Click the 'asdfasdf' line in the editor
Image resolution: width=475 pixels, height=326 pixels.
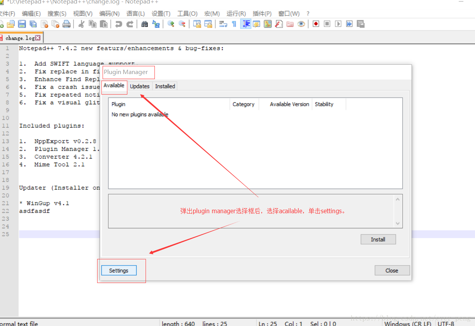click(34, 211)
